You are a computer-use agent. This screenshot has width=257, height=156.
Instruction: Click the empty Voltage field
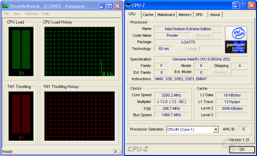click(210, 49)
